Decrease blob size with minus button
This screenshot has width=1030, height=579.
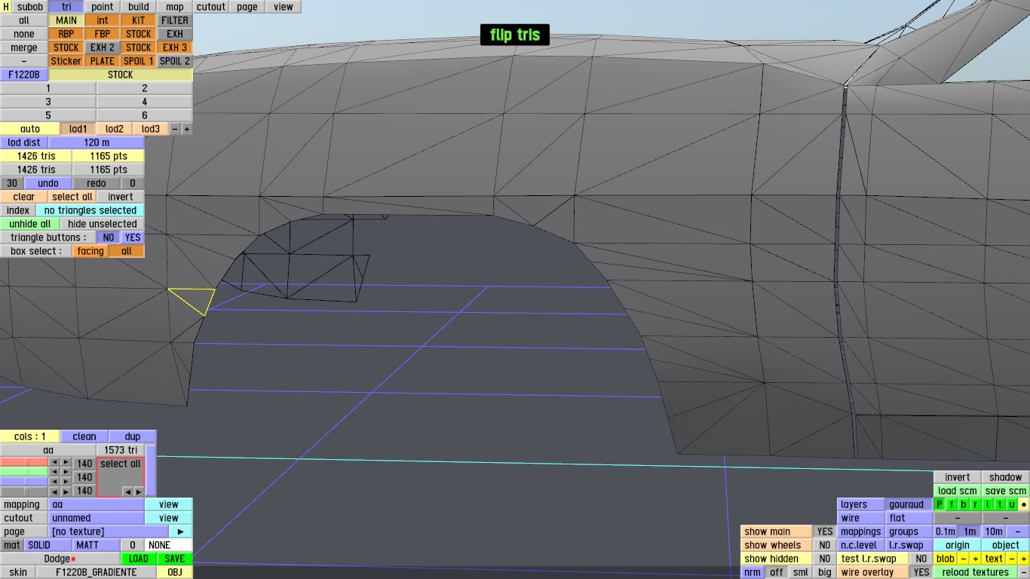coord(964,559)
